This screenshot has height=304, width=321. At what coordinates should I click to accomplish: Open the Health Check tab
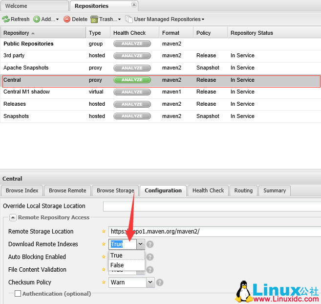pos(208,190)
